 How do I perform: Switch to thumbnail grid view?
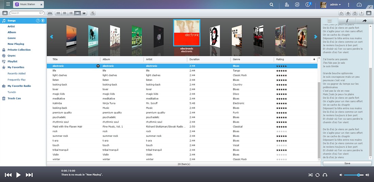(x=58, y=13)
